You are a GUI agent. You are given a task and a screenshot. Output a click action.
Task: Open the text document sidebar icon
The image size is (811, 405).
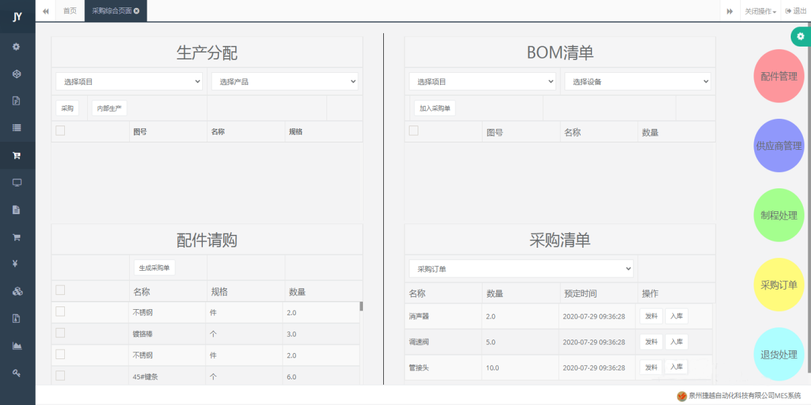tap(16, 210)
